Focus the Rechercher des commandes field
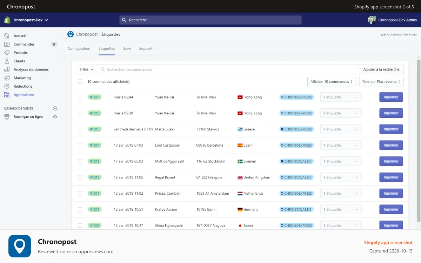 point(228,69)
